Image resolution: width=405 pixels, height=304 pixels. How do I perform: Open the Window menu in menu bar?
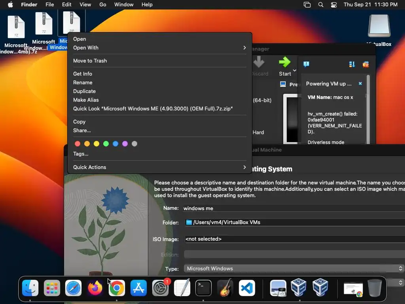pyautogui.click(x=124, y=5)
